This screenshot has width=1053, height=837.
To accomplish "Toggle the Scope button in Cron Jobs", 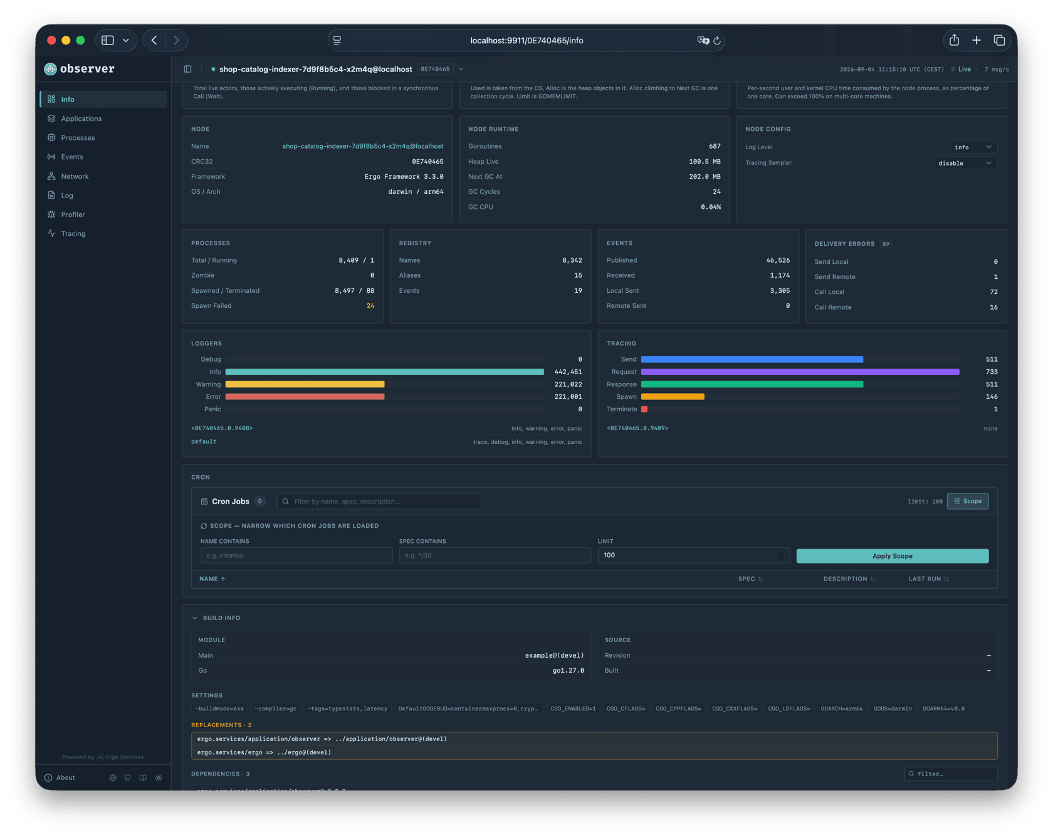I will (968, 501).
